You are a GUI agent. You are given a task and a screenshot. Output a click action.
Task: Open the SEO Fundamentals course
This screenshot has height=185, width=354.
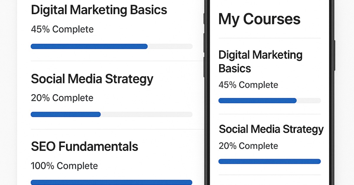84,146
